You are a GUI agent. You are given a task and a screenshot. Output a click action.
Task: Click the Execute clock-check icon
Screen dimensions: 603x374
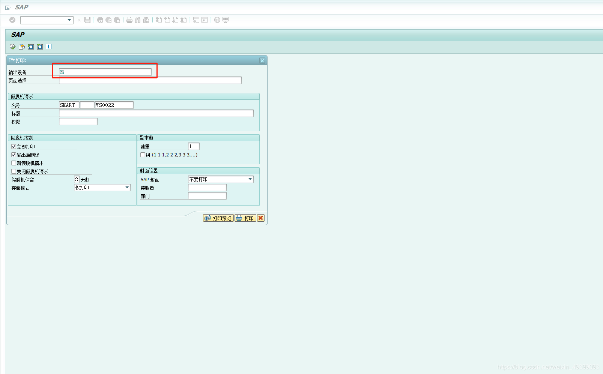13,47
